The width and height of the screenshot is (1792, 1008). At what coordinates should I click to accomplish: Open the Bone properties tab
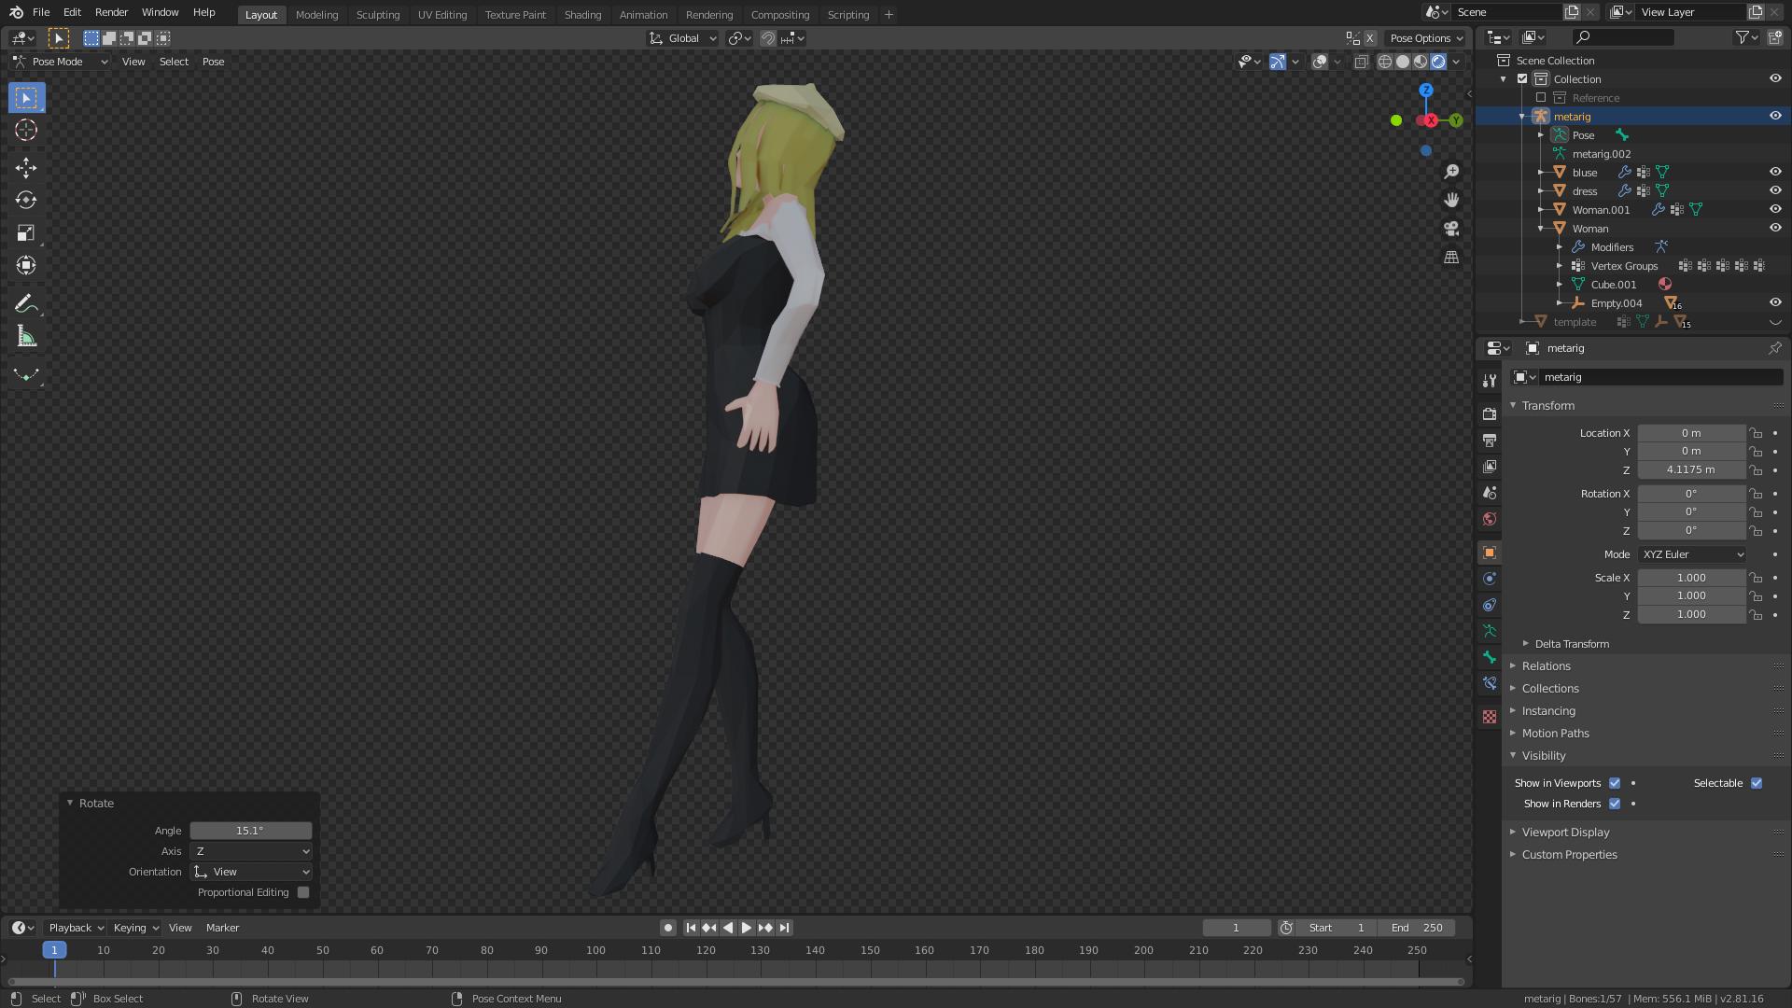[x=1490, y=657]
